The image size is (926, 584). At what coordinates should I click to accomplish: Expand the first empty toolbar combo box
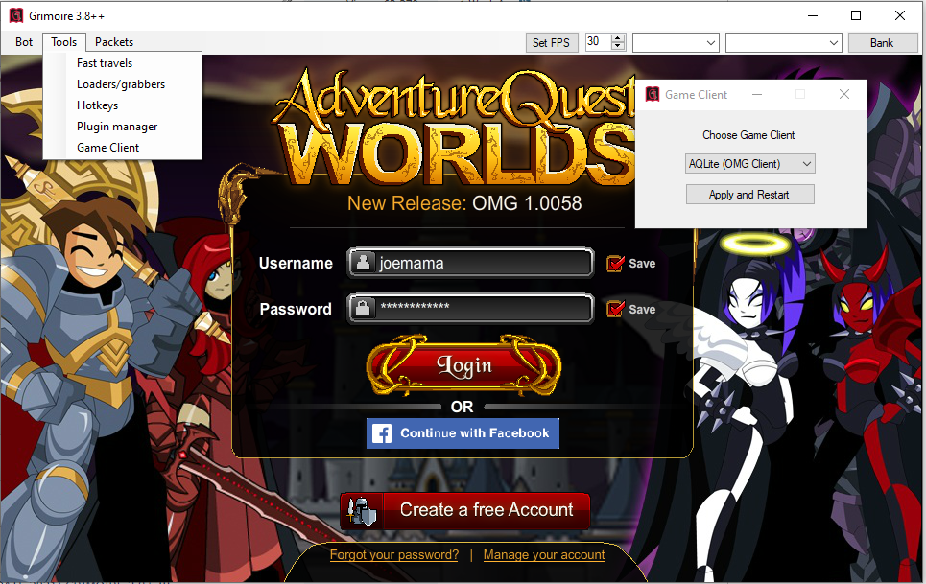pos(676,42)
